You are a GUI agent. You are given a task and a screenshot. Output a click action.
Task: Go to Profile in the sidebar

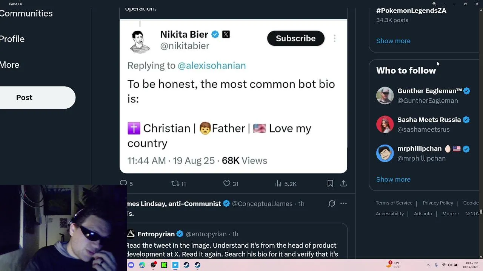pyautogui.click(x=12, y=39)
